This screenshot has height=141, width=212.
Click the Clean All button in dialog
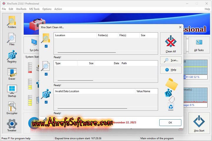(171, 43)
